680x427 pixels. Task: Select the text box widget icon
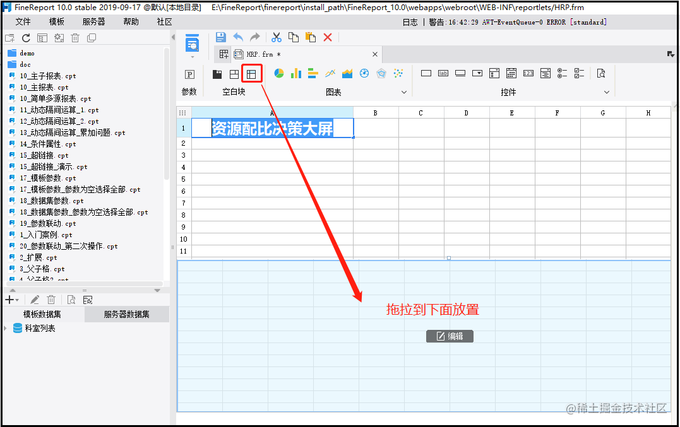426,73
